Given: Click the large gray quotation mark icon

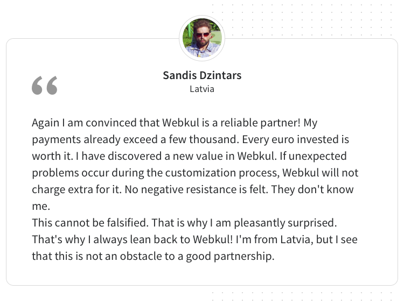Looking at the screenshot, I should click(x=45, y=86).
